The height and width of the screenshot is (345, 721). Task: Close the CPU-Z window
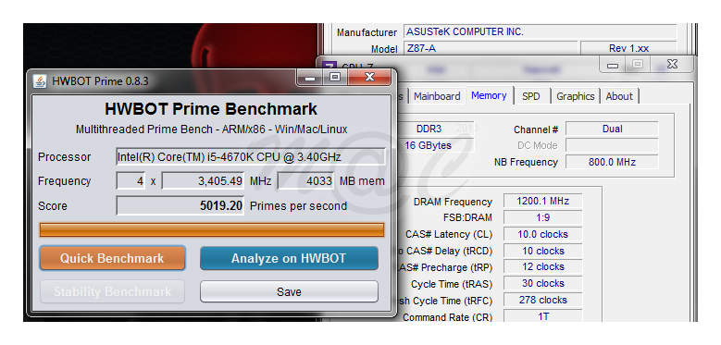tap(672, 65)
